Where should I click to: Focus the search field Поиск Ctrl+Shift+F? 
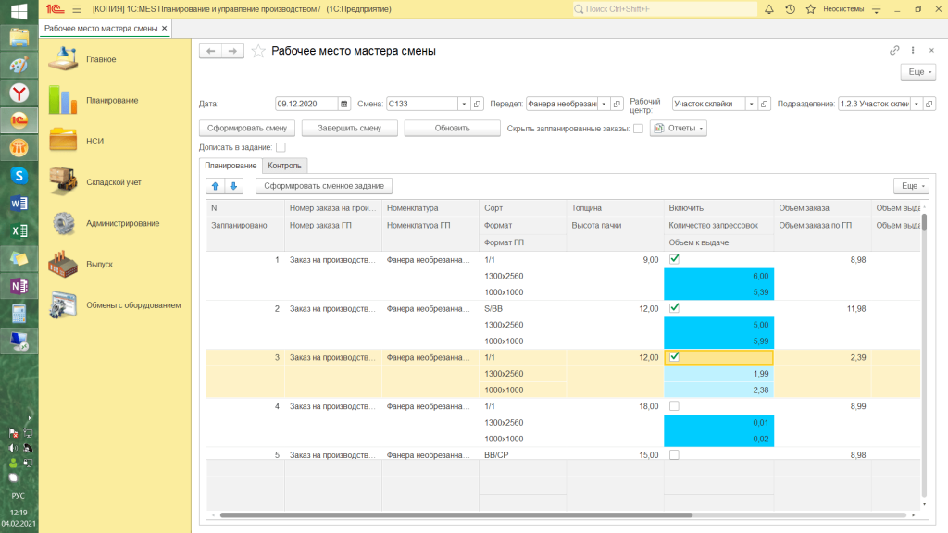[665, 9]
